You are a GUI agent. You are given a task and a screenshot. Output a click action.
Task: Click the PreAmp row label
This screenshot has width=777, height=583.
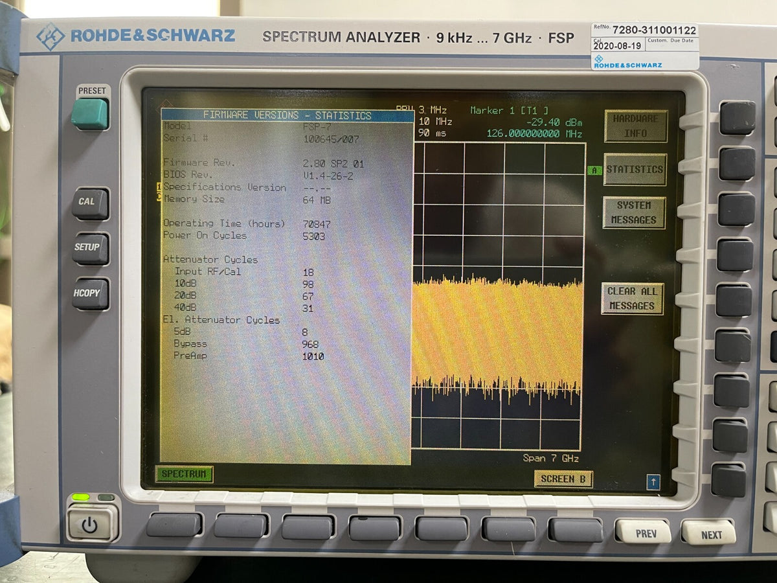(x=190, y=356)
